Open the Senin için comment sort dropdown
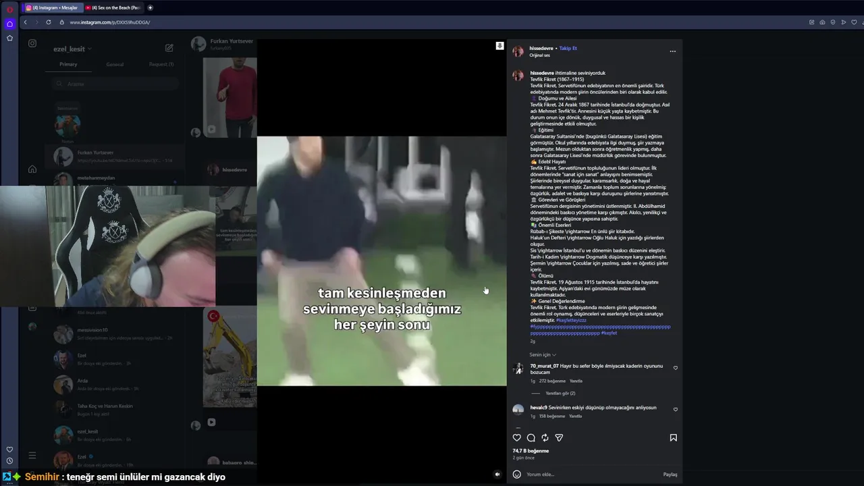Viewport: 864px width, 486px height. coord(543,354)
